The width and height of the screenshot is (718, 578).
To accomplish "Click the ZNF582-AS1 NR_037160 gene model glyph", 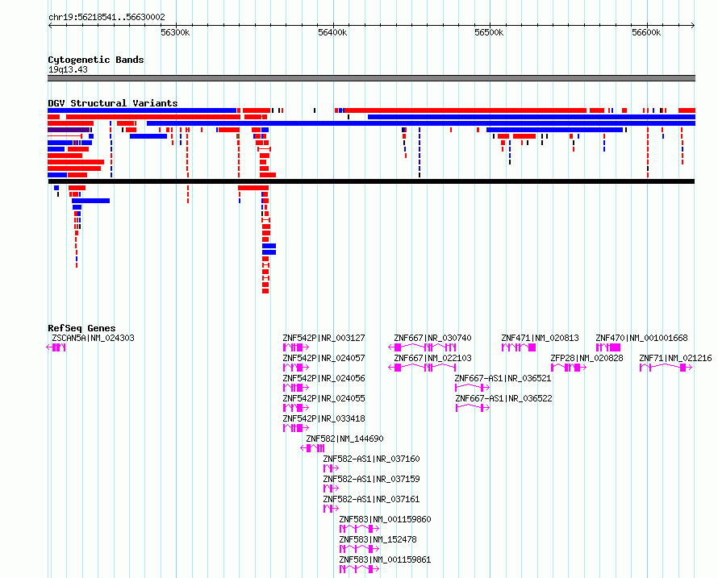I will [x=331, y=468].
